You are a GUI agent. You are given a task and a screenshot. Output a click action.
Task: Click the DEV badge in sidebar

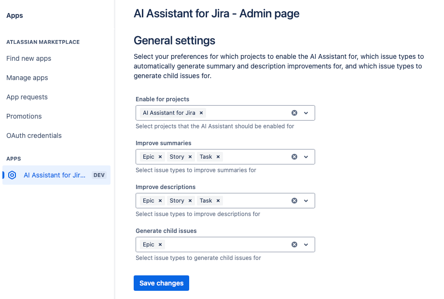99,175
